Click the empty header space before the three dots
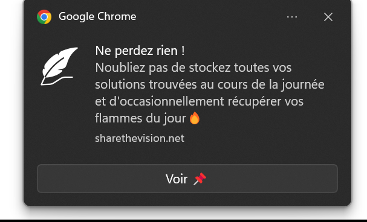The height and width of the screenshot is (222, 367). point(210,17)
